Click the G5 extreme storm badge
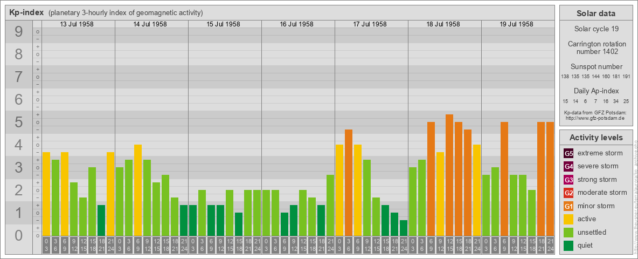638x259 pixels. [568, 154]
